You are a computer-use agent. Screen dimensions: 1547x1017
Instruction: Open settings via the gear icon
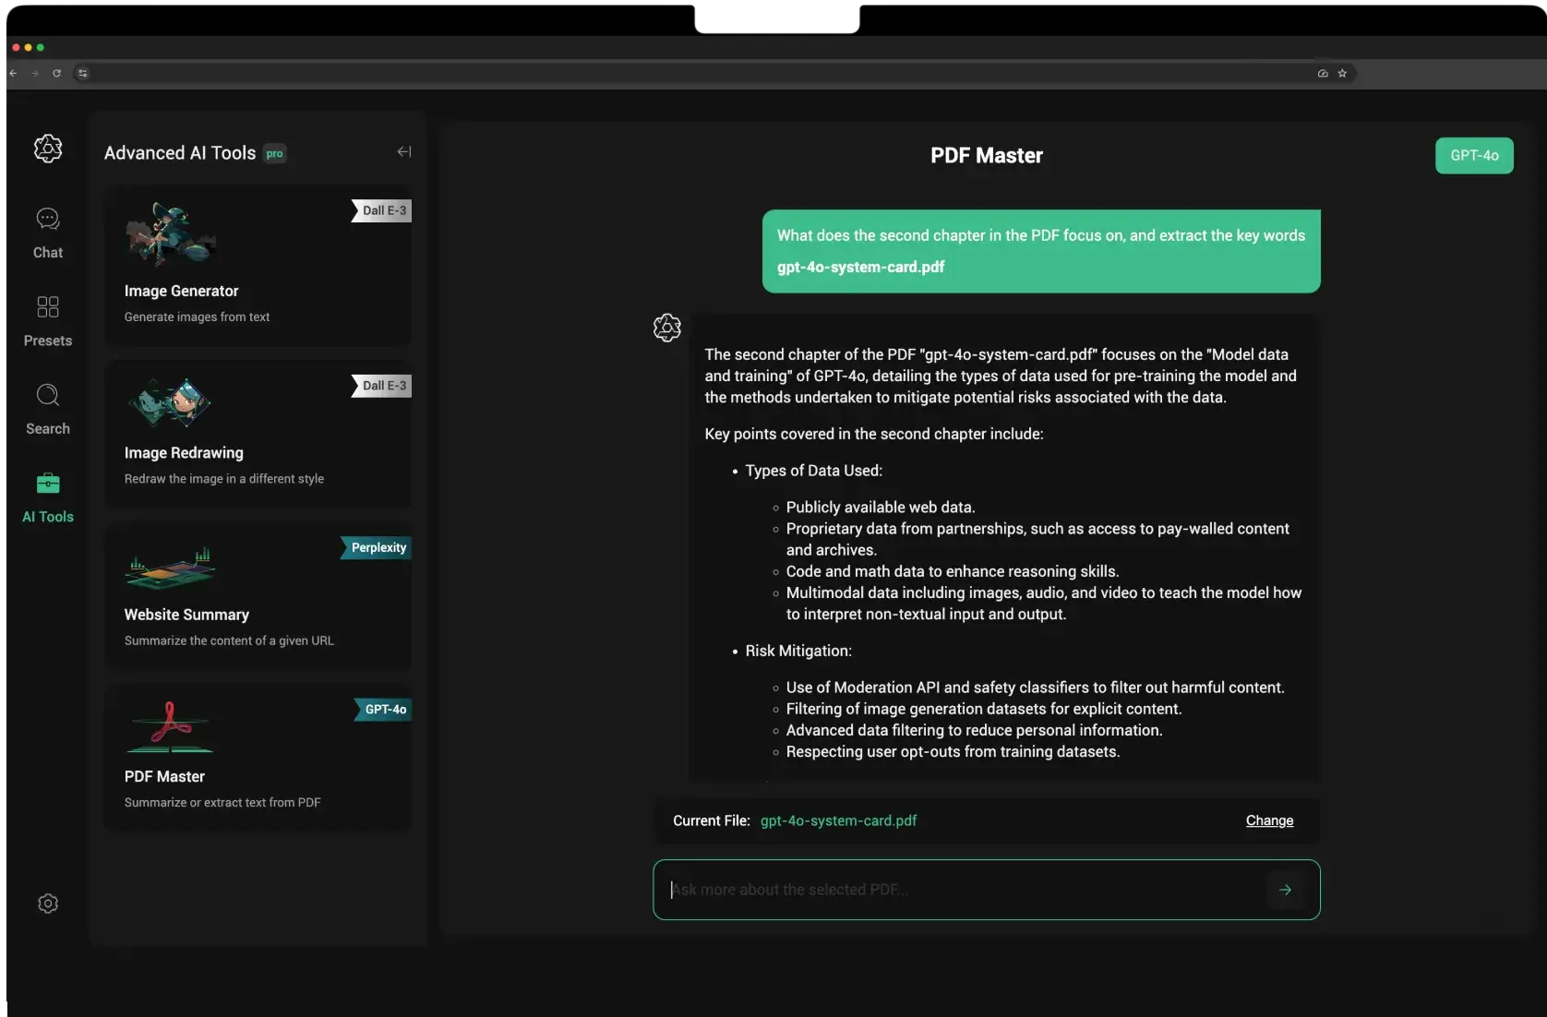point(48,903)
